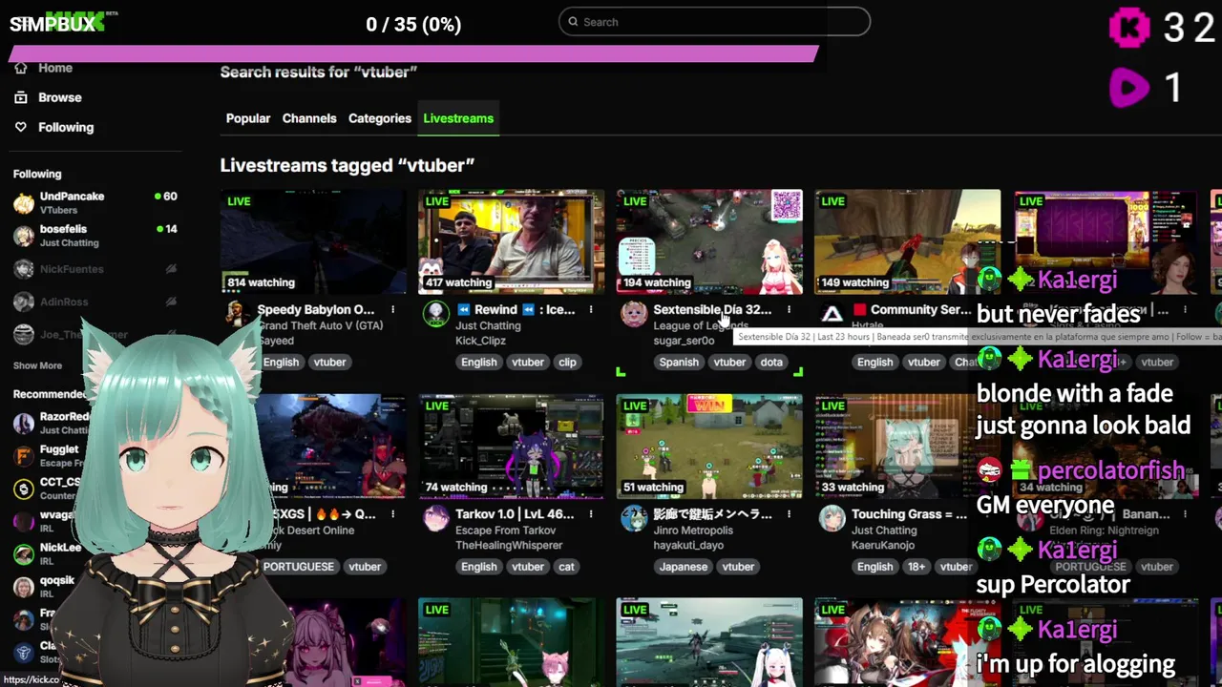The image size is (1222, 687).
Task: Click in the Search input field
Action: 714,22
